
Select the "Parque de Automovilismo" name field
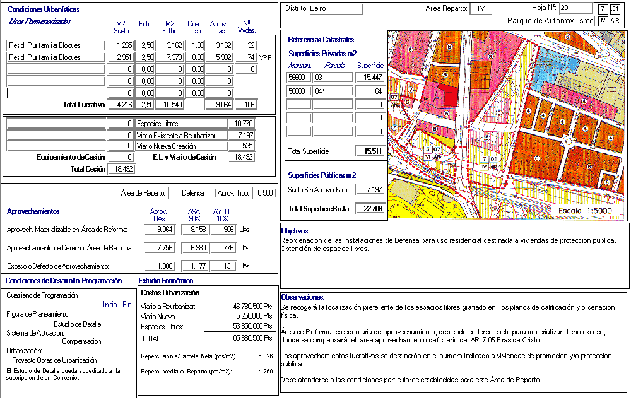502,21
